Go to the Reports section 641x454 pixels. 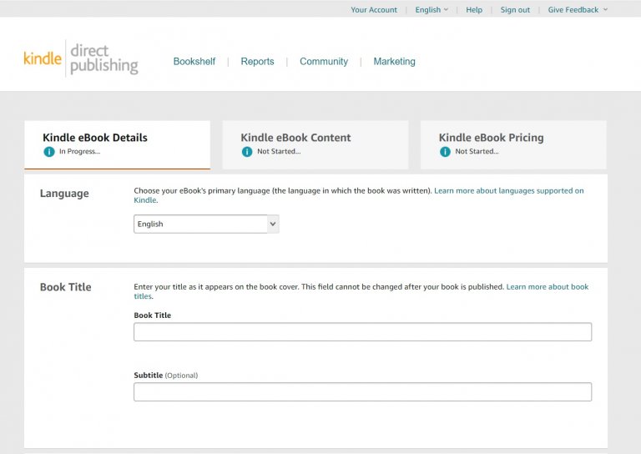(x=257, y=62)
